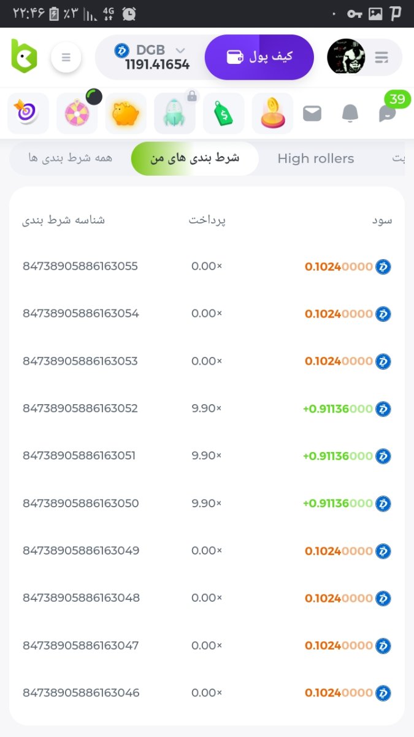Open the gold coin rewards icon
Viewport: 414px width, 737px height.
273,113
